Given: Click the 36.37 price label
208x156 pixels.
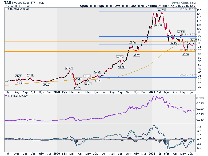Looking at the screenshot, I should (x=97, y=72).
